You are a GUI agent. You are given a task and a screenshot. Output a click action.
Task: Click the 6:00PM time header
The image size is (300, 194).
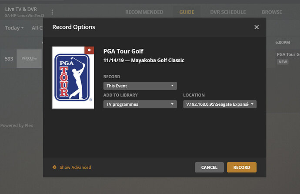click(283, 43)
